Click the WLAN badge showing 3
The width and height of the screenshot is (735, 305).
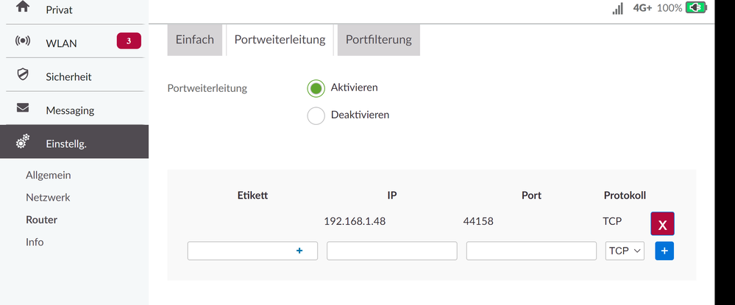click(129, 41)
